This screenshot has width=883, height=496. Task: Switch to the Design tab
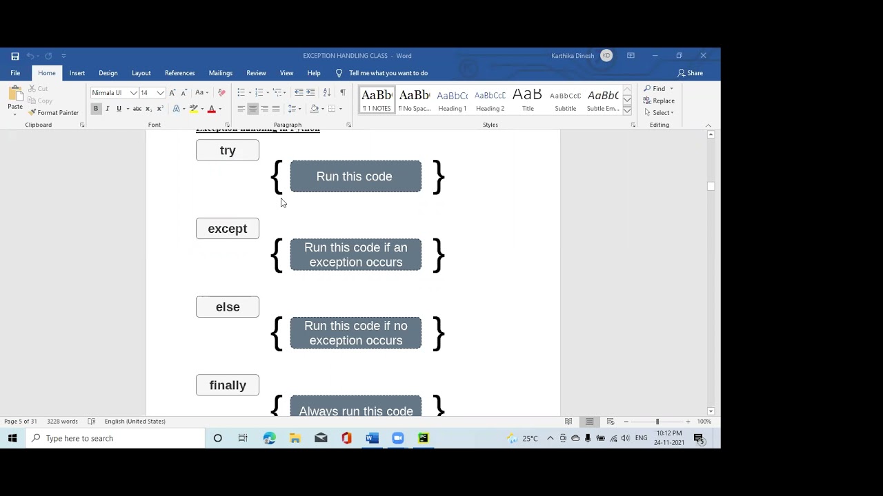point(108,73)
